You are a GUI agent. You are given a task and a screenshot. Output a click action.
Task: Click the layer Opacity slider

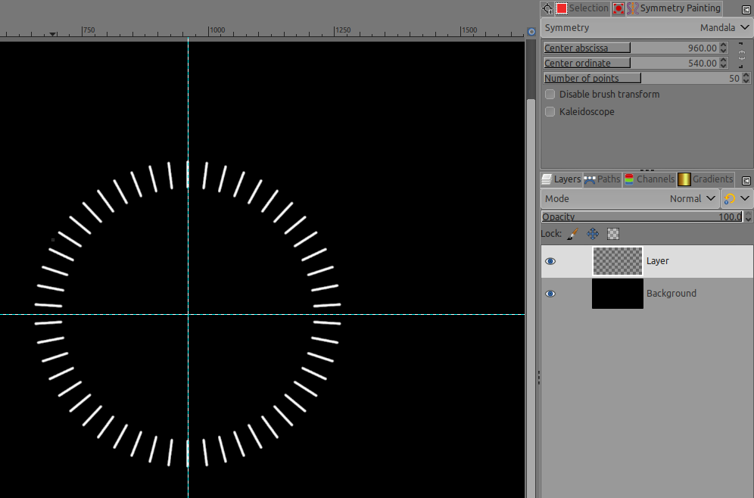[642, 217]
